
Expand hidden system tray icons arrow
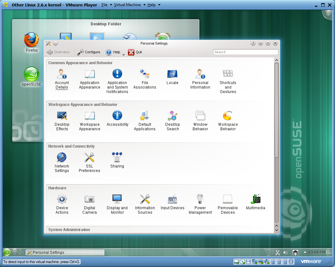[305, 252]
